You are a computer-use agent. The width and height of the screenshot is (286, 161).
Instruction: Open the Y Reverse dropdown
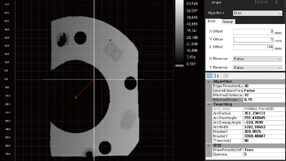[257, 68]
